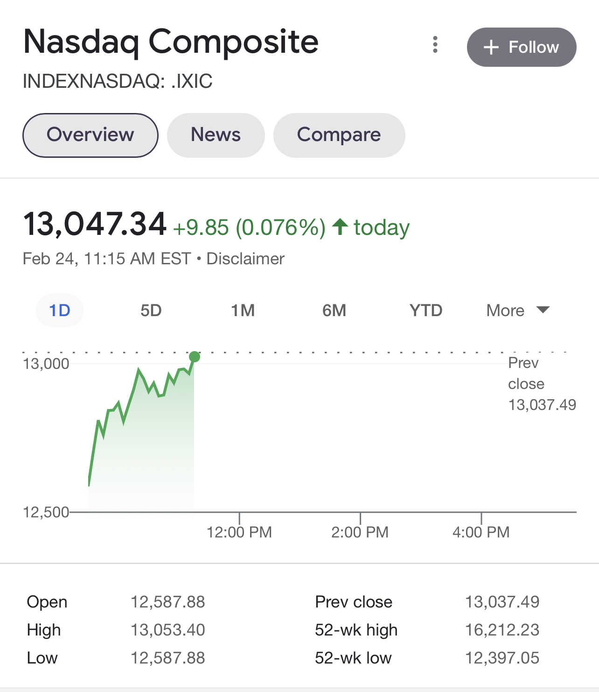
Task: Select the 5D chart range
Action: click(151, 311)
